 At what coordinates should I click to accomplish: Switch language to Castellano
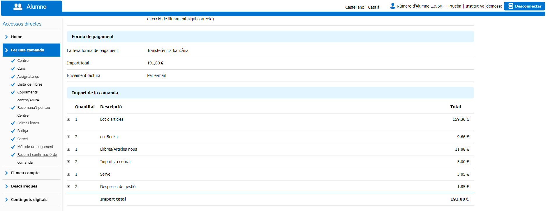[355, 7]
